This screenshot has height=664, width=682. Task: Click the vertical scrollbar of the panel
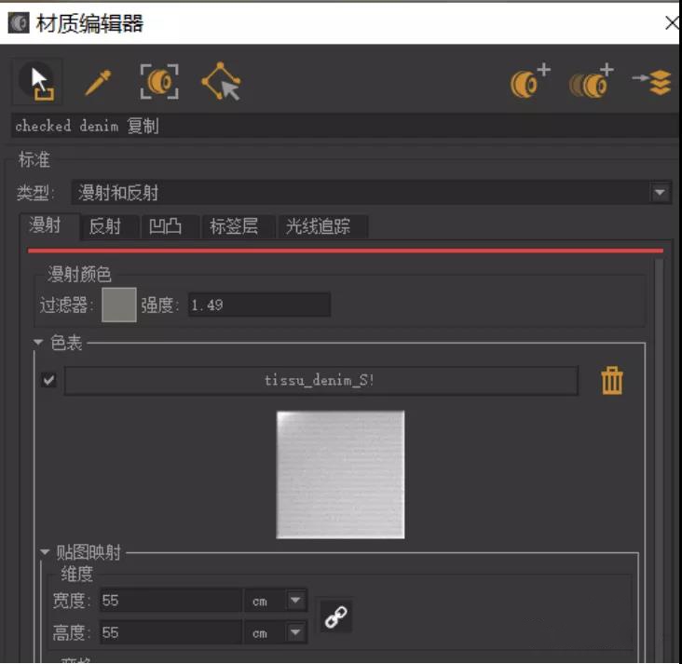pos(659,459)
